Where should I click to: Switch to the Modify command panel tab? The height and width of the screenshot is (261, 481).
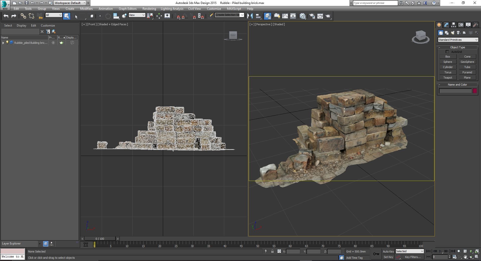click(x=446, y=25)
